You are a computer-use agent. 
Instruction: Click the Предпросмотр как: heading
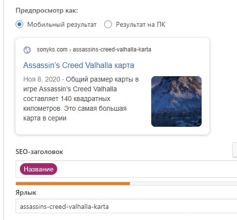point(47,11)
